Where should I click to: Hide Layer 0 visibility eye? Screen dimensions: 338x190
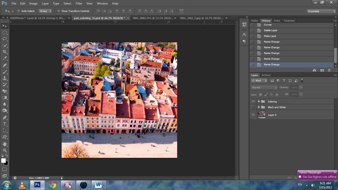pyautogui.click(x=253, y=115)
